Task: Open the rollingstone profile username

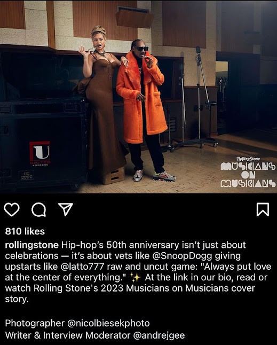Action: point(32,245)
